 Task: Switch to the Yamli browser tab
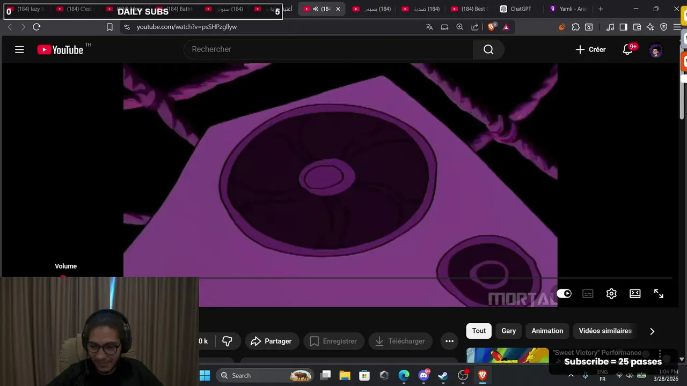568,9
